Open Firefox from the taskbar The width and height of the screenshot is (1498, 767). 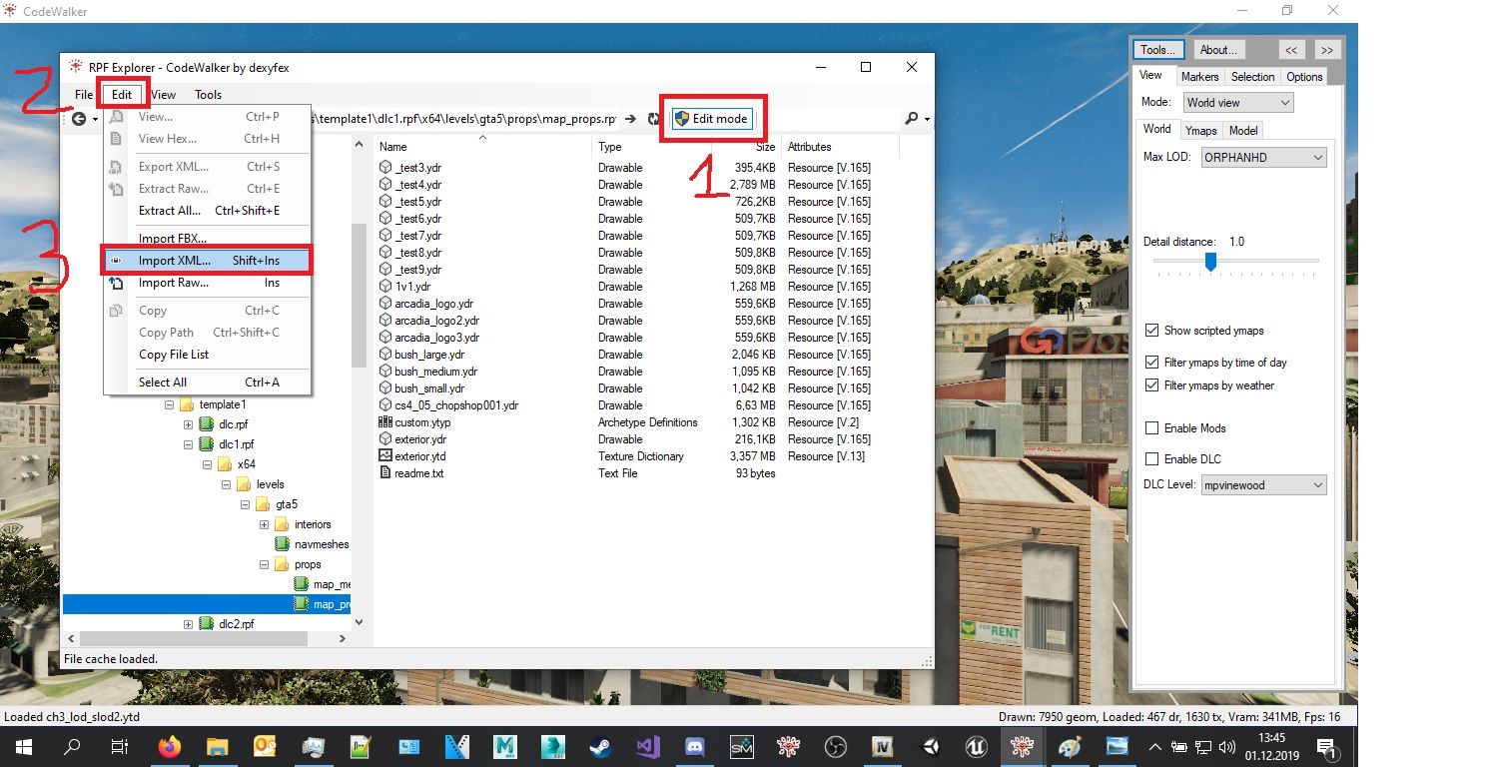pyautogui.click(x=170, y=746)
